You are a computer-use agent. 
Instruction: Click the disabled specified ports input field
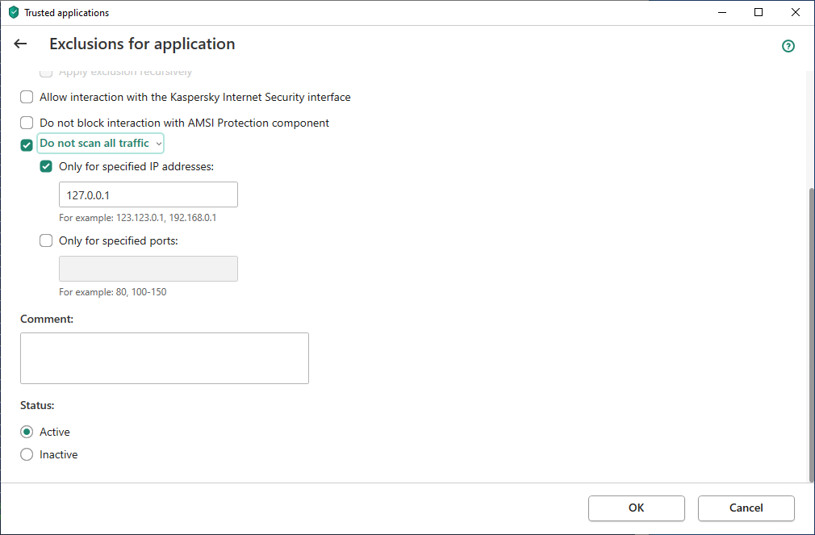(x=148, y=269)
